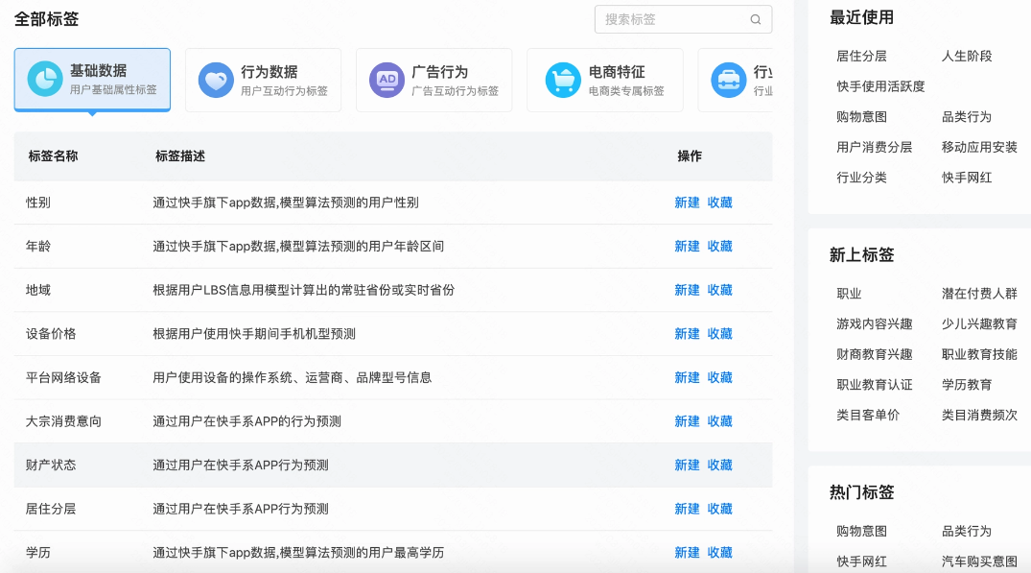
Task: Click 新建 on the 性别 row
Action: tap(685, 203)
